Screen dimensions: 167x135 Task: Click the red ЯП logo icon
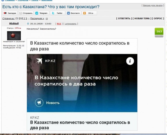(5, 13)
